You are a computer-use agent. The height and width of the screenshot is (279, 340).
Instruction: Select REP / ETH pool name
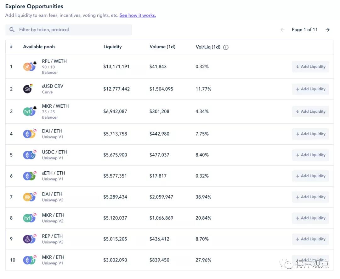[x=52, y=236]
